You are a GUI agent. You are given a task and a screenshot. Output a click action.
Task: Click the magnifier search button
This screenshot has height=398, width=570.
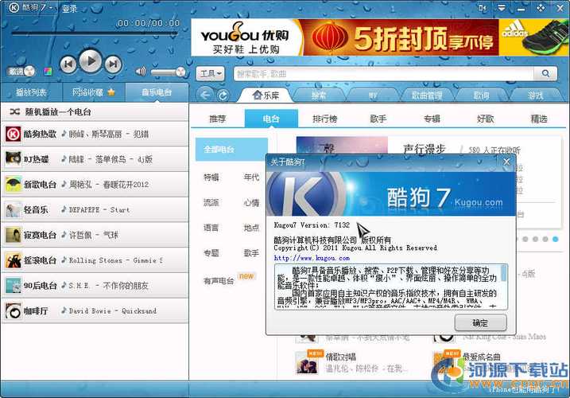click(545, 73)
